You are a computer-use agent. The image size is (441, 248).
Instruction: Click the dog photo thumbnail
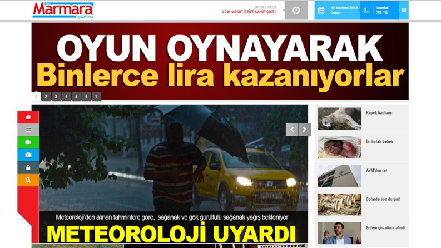[x=339, y=118]
